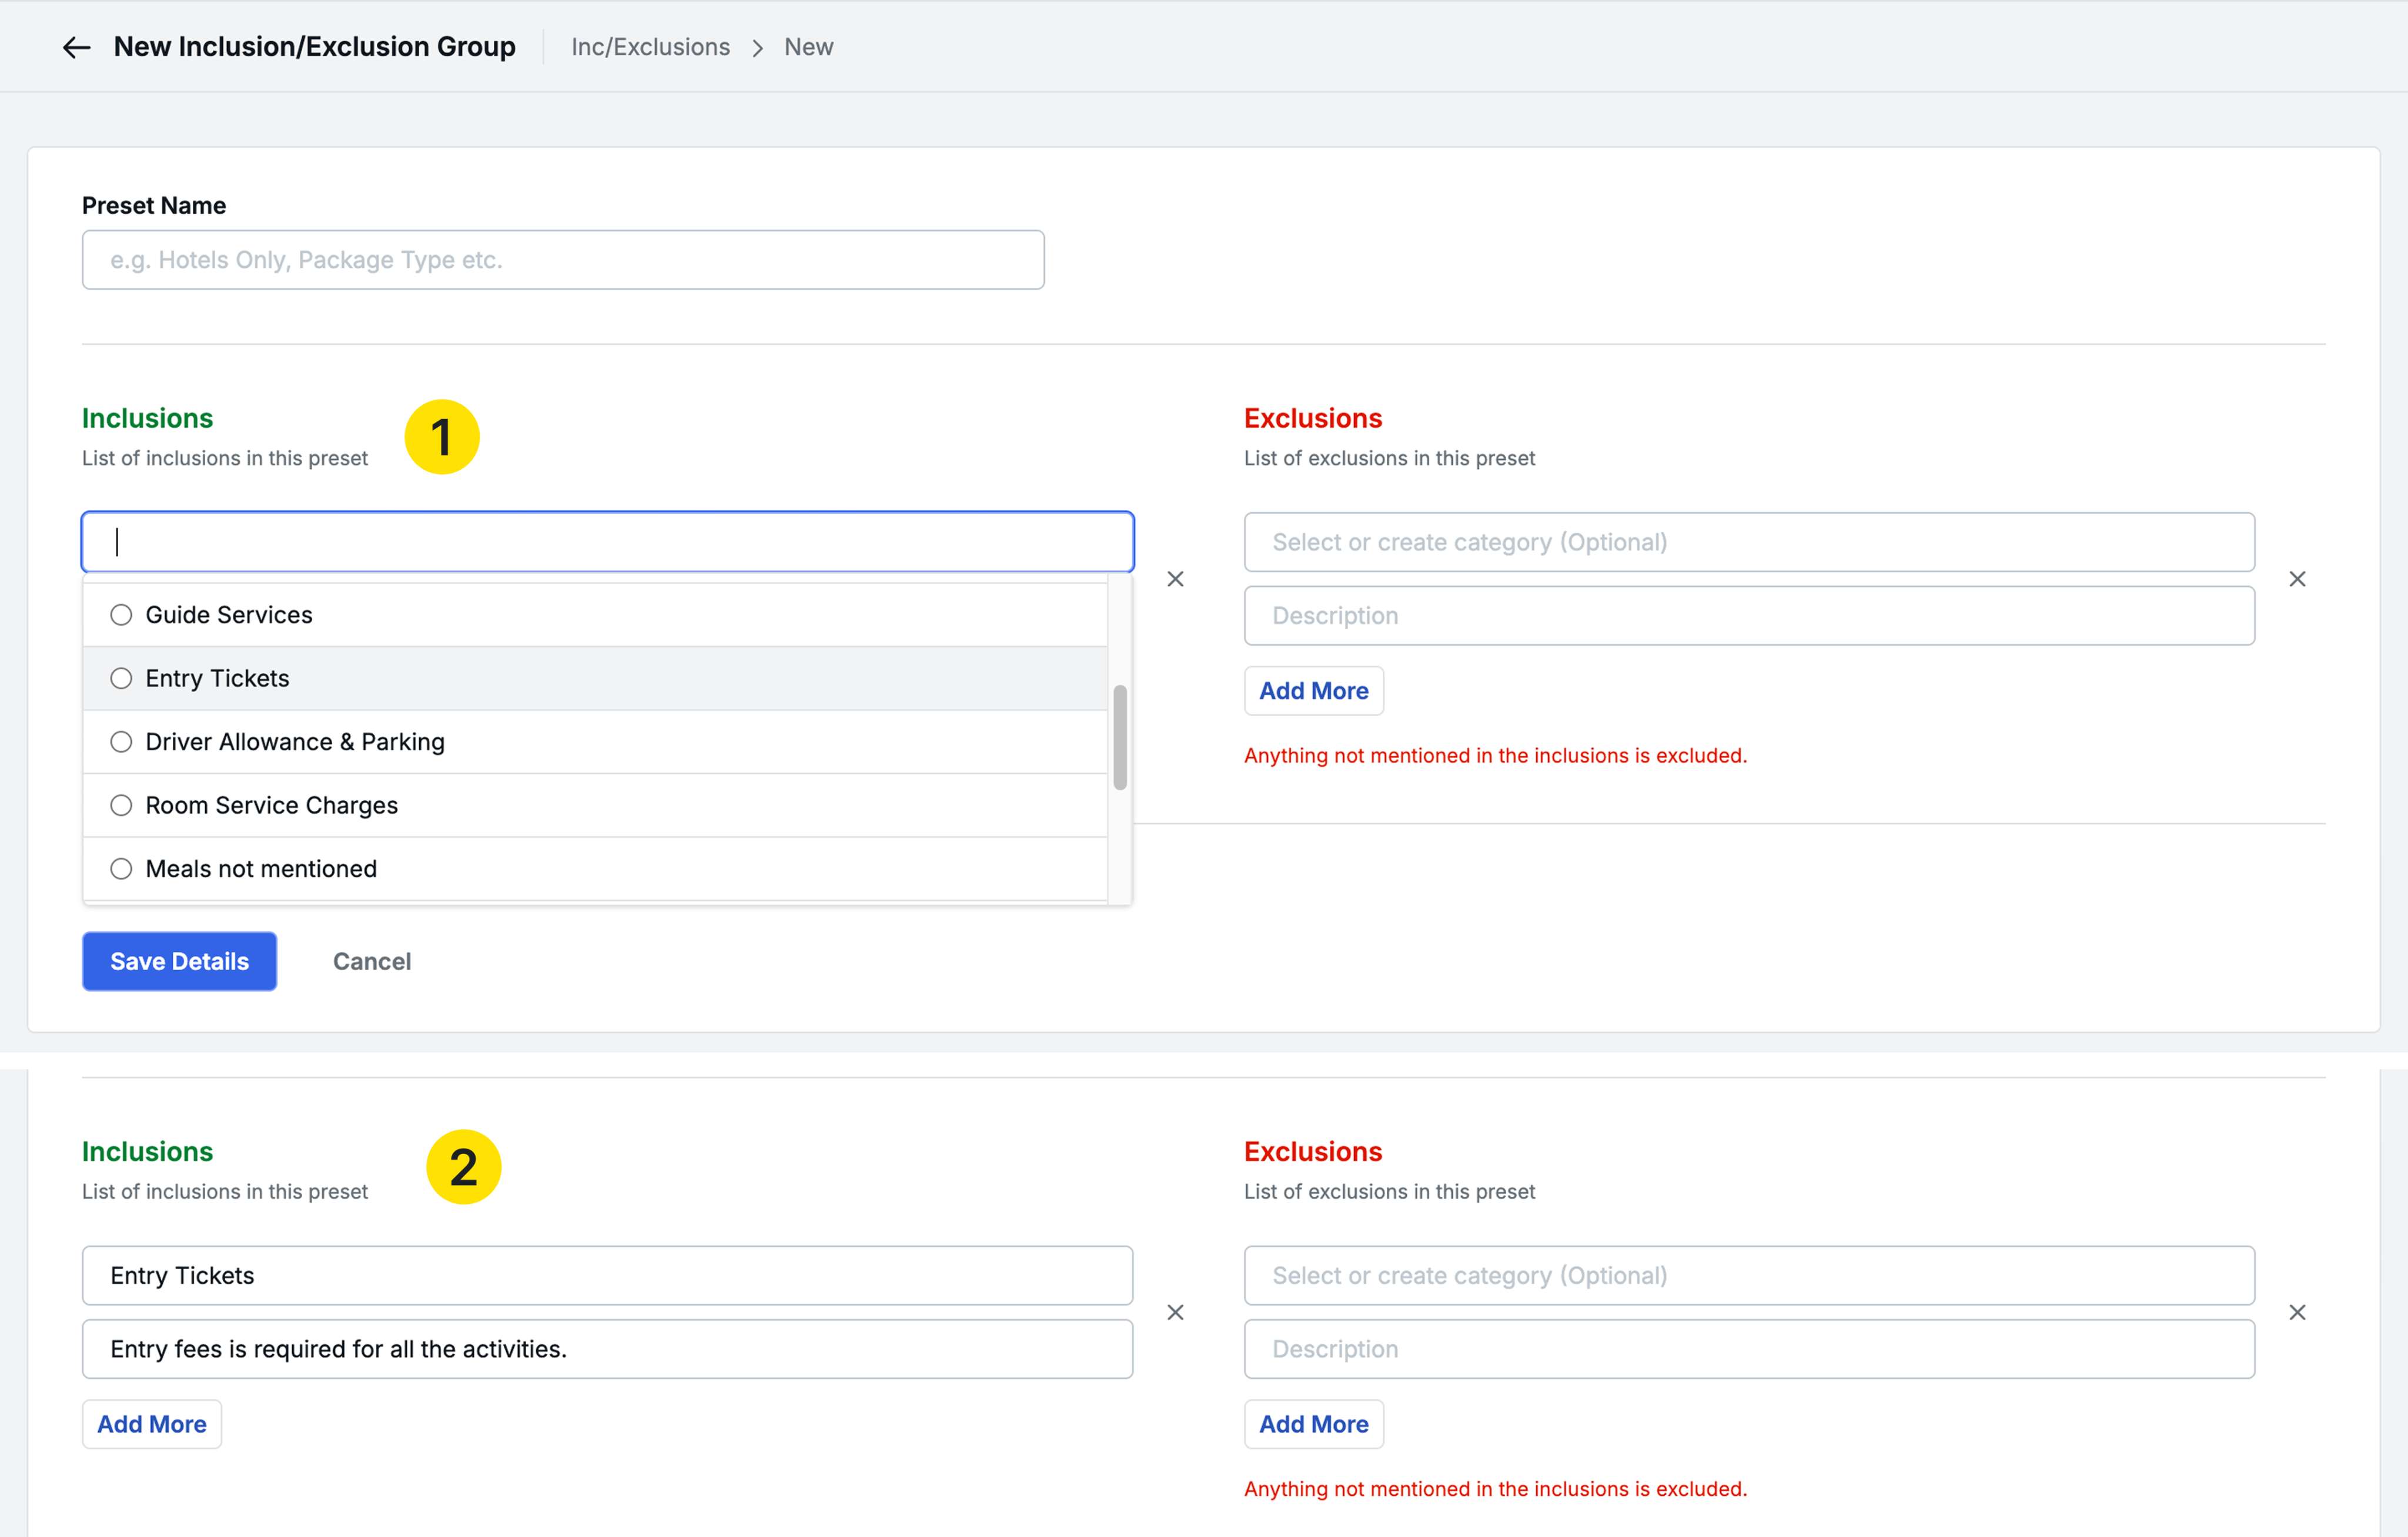Viewport: 2408px width, 1537px height.
Task: Click the yellow step 2 badge
Action: tap(463, 1167)
